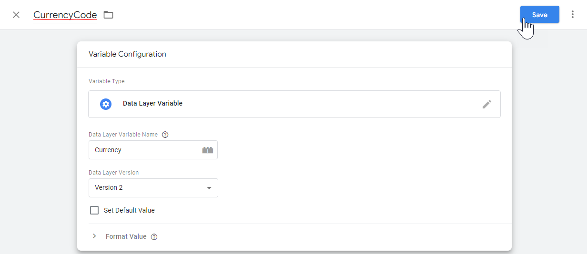Image resolution: width=587 pixels, height=254 pixels.
Task: Enable the Set Default Value checkbox
Action: tap(94, 210)
